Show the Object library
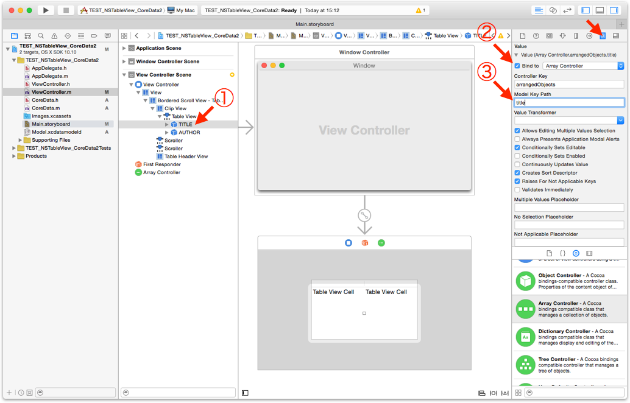 click(576, 253)
